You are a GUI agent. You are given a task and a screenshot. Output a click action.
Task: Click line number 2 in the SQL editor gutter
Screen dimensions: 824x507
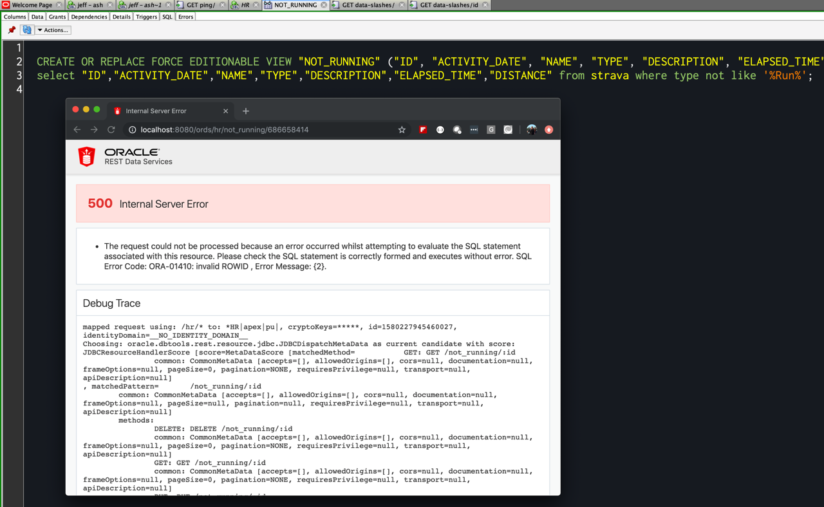click(19, 62)
